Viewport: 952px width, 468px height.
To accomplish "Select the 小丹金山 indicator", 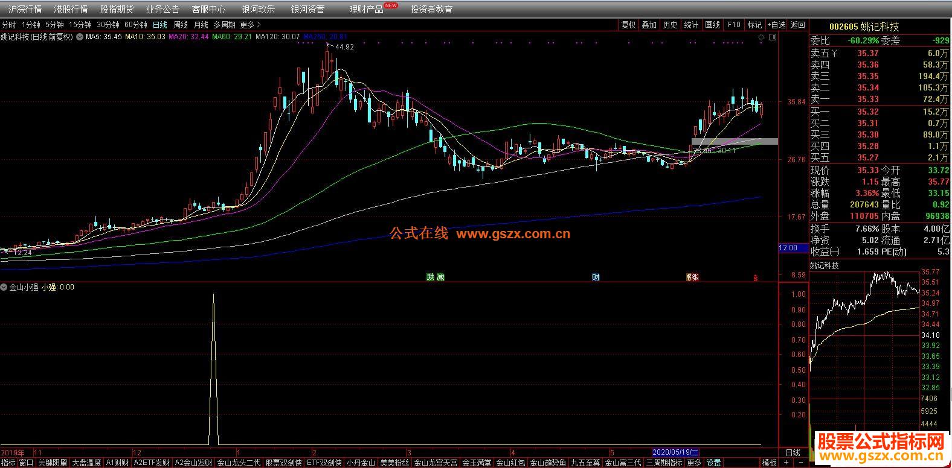I will coord(361,463).
